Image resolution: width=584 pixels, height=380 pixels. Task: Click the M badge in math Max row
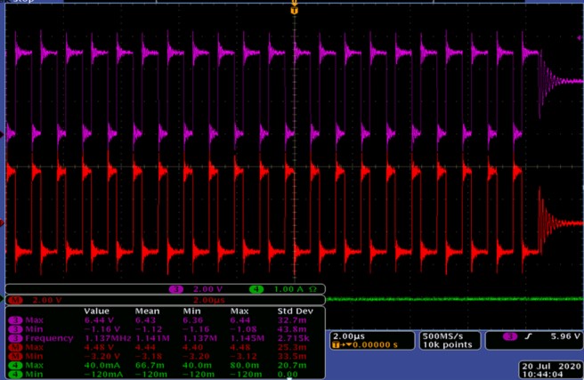15,347
